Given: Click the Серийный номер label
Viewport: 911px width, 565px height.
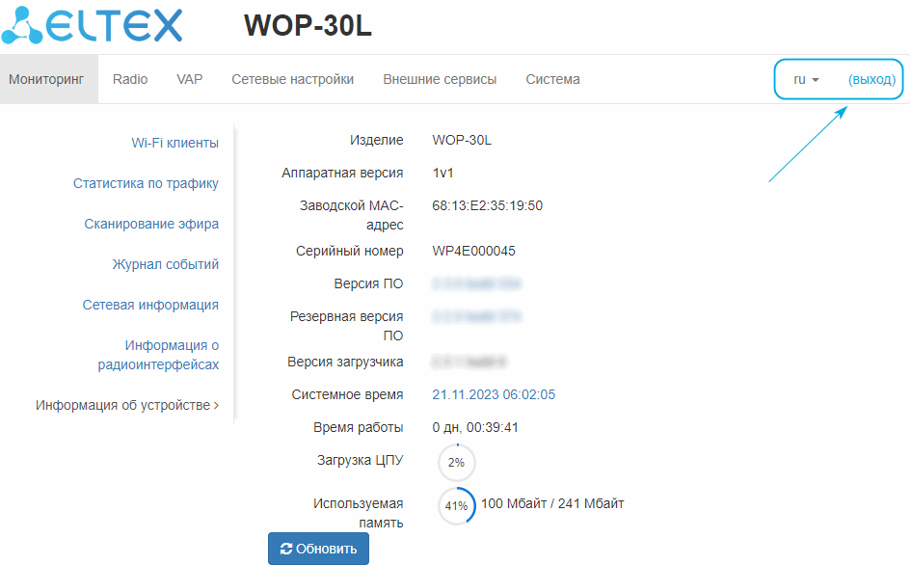Looking at the screenshot, I should 350,251.
